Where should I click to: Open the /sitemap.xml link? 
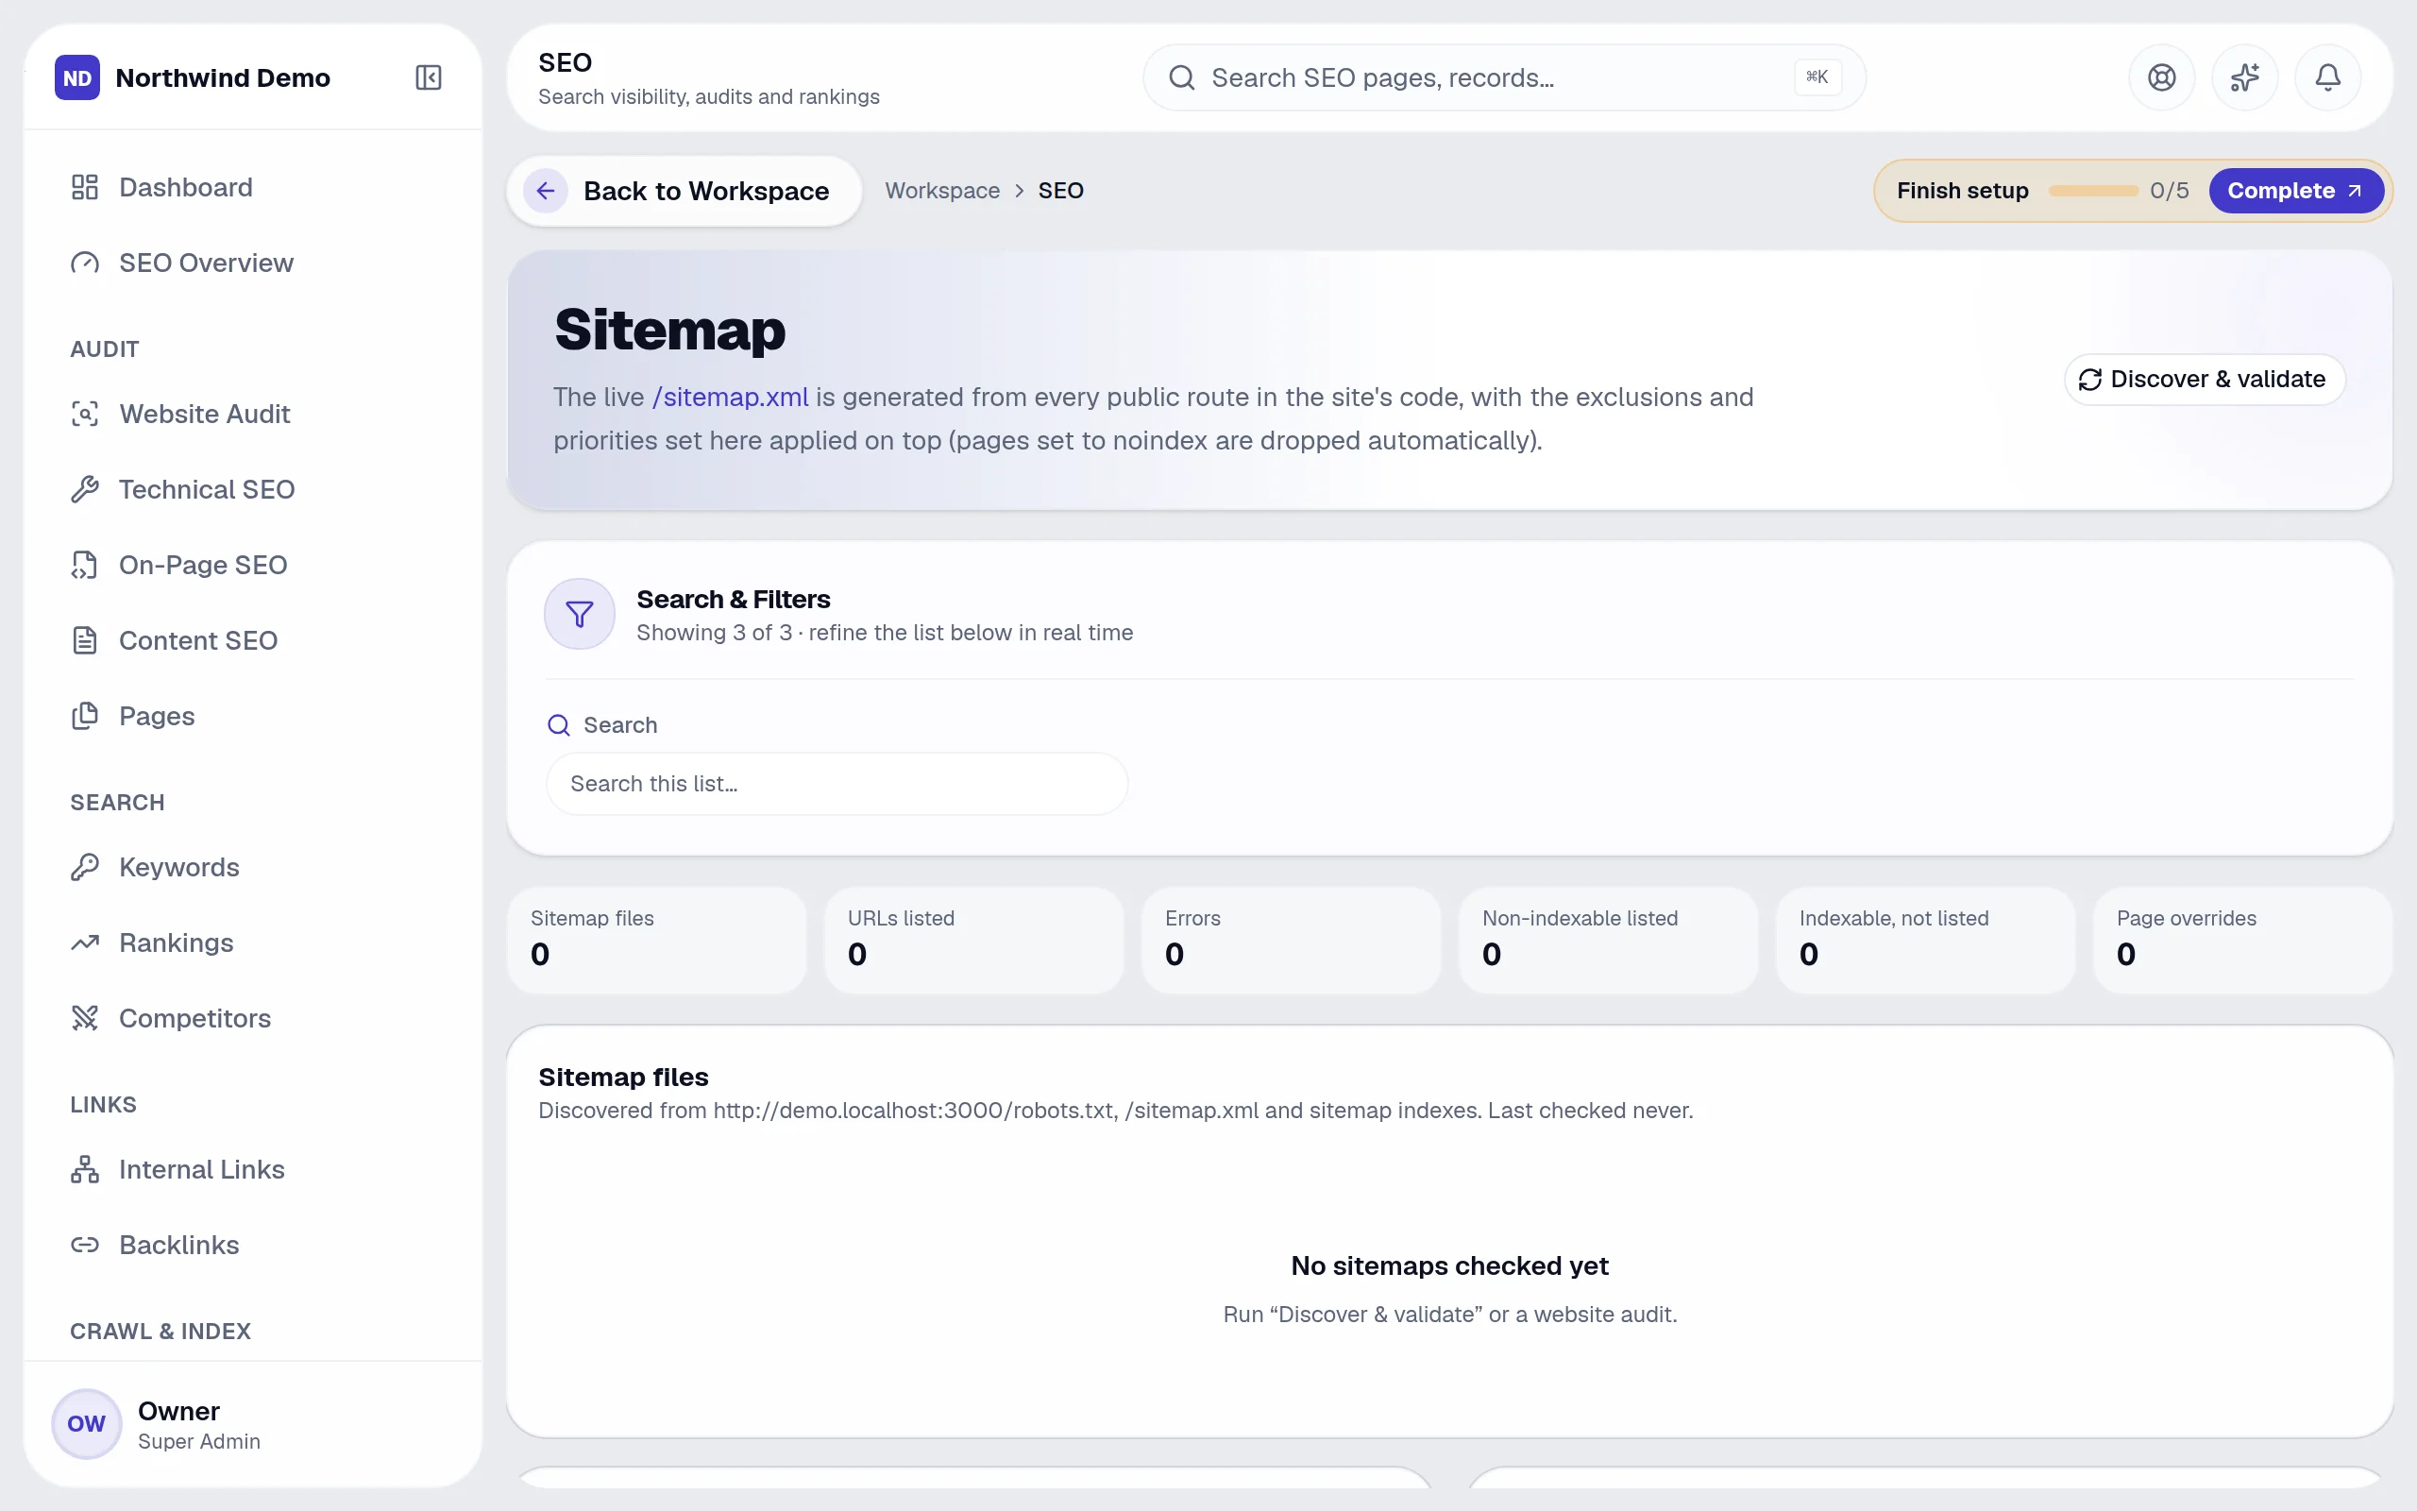click(730, 397)
